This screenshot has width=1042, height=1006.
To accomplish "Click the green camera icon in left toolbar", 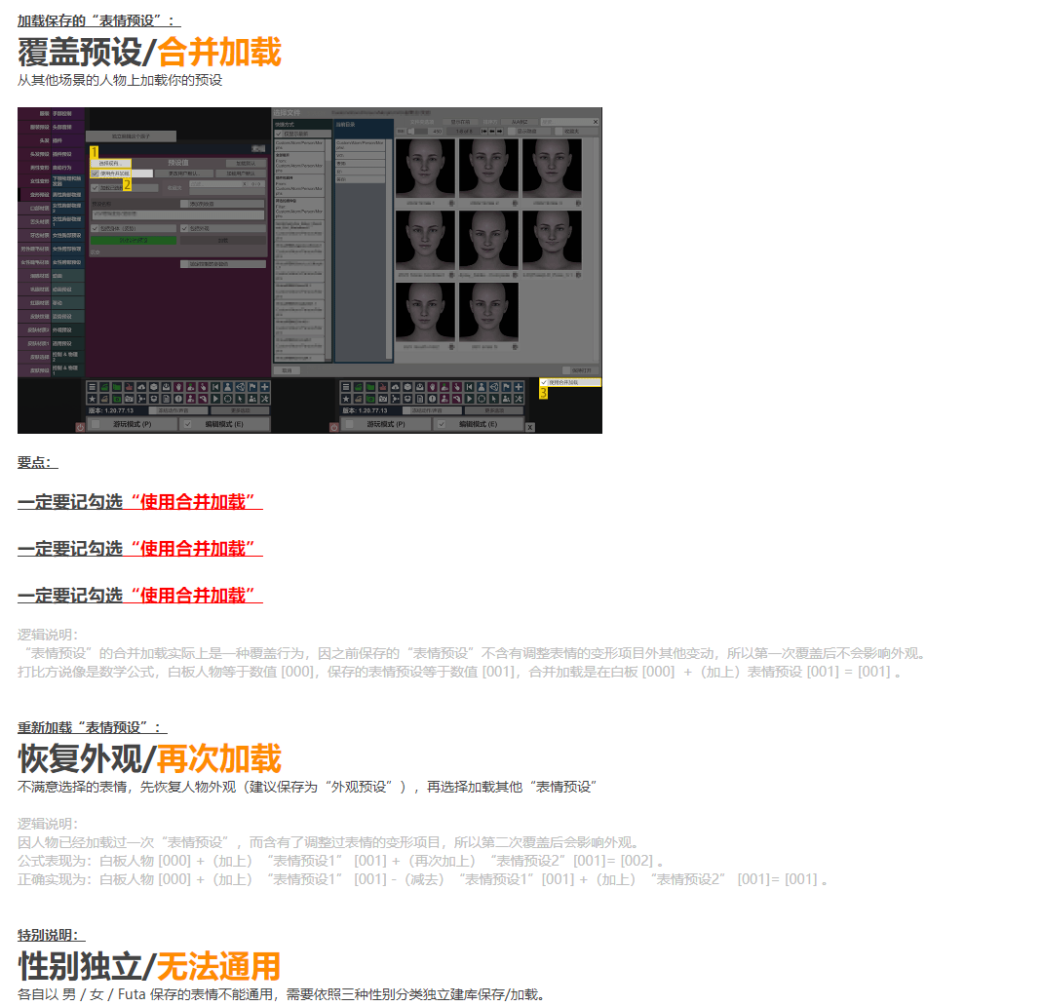I will pos(117,400).
